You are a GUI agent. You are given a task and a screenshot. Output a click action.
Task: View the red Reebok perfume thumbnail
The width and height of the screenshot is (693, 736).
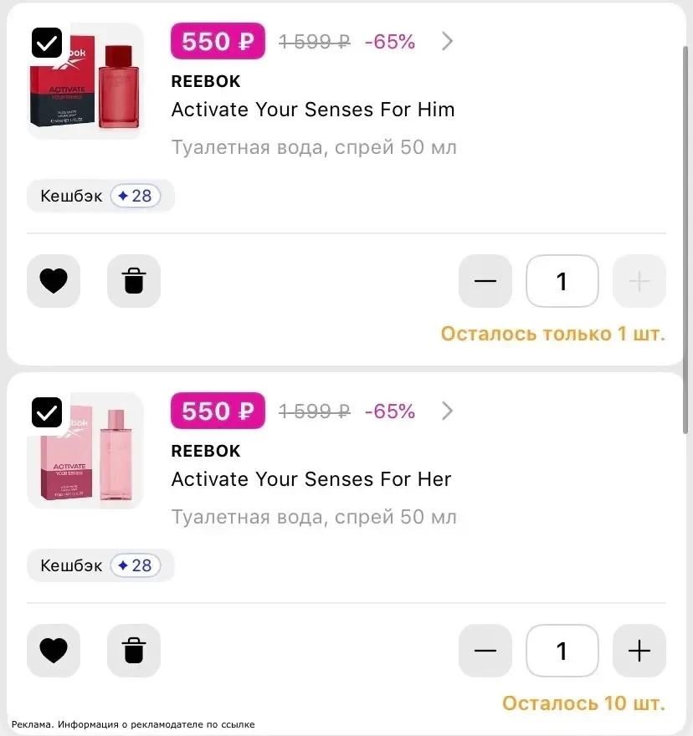coord(85,81)
